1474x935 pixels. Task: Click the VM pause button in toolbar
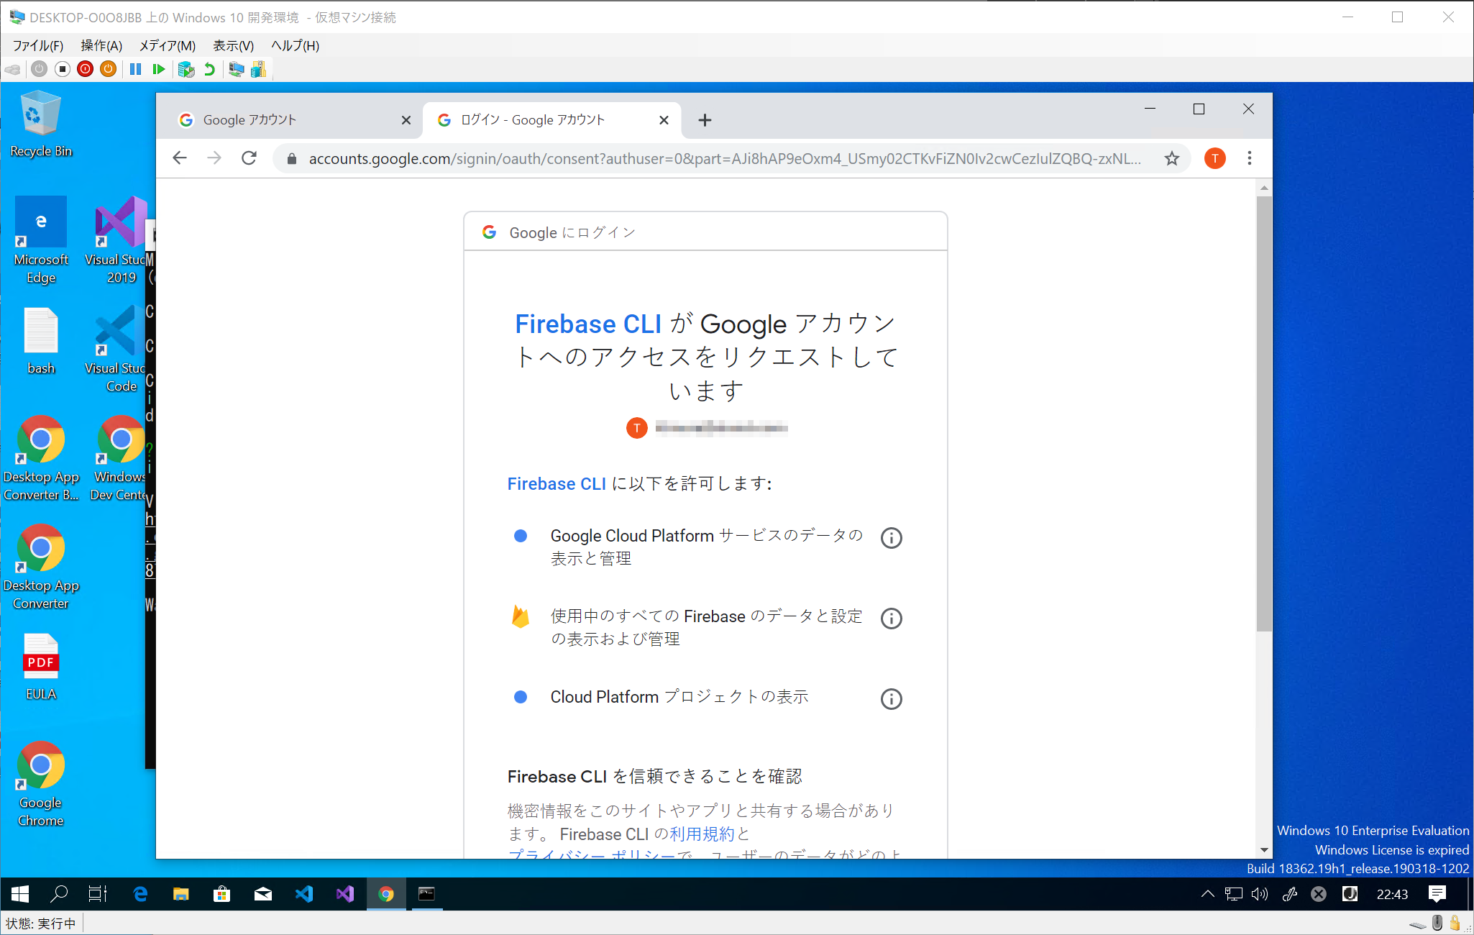pos(135,69)
